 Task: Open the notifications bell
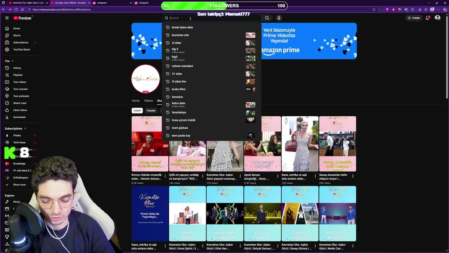pos(427,18)
